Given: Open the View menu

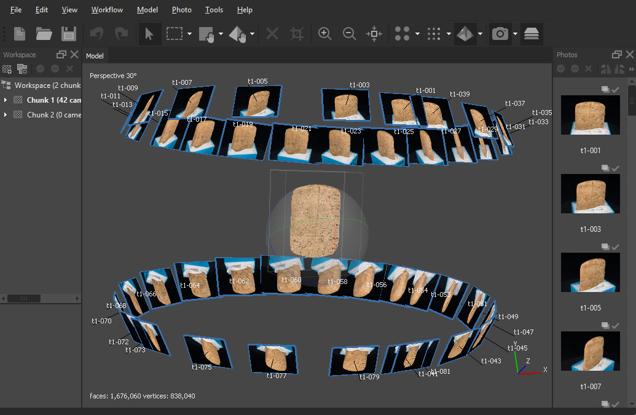Looking at the screenshot, I should [x=69, y=10].
